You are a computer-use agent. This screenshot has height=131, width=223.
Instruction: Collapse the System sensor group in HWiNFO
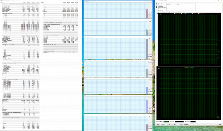1,4
